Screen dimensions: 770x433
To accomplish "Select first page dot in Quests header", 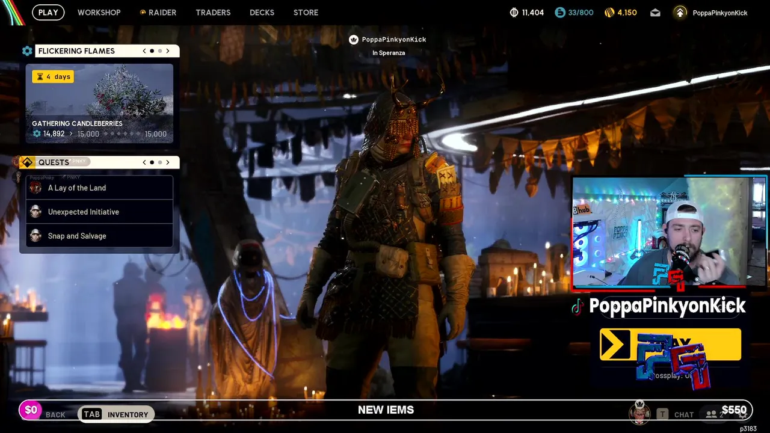I will point(152,162).
